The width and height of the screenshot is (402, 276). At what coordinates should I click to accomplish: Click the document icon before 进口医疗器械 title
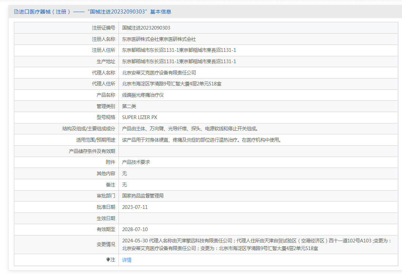[x=16, y=12]
